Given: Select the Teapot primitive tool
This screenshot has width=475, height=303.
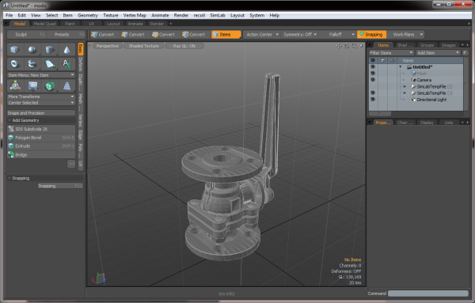Looking at the screenshot, I should point(32,64).
